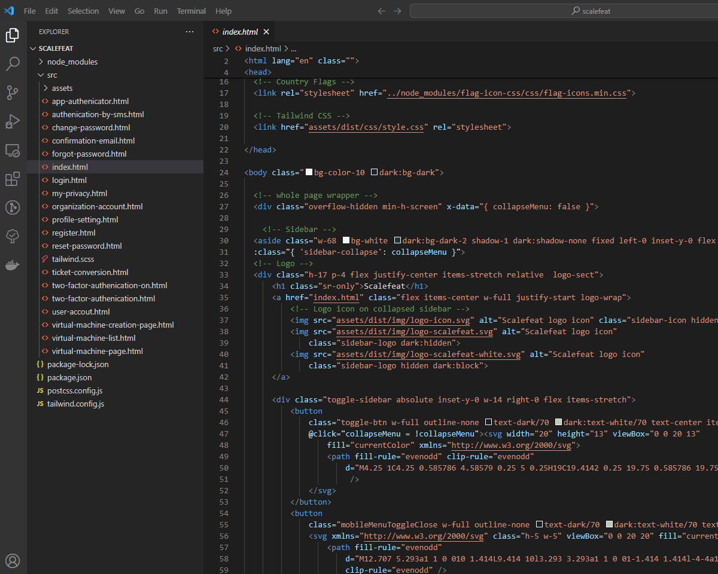Click the Explorer files icon
Image resolution: width=718 pixels, height=574 pixels.
(13, 35)
